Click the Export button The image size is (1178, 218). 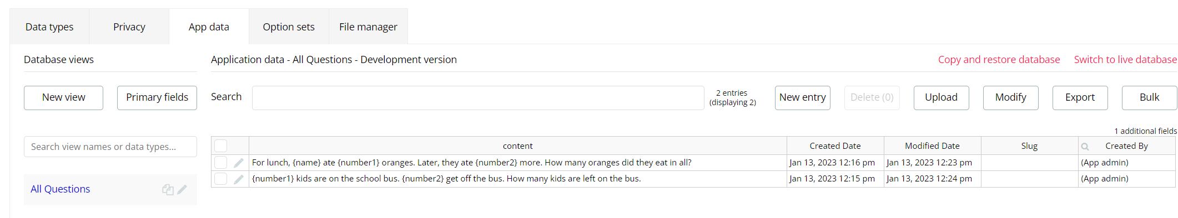(x=1080, y=97)
